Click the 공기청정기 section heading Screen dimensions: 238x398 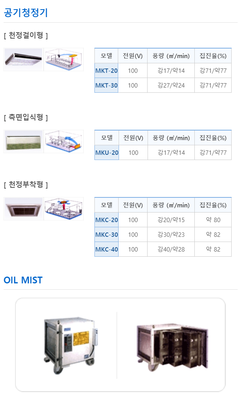click(26, 13)
